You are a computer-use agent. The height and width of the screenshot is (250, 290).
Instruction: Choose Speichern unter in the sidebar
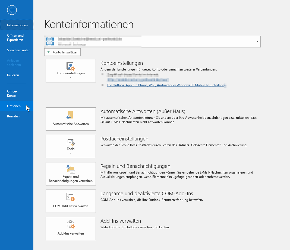coord(18,50)
